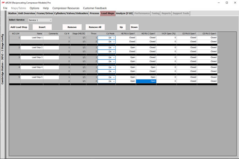Click the Comments field for Load Step 1
Viewport: 239px width, 159px height.
(51, 38)
